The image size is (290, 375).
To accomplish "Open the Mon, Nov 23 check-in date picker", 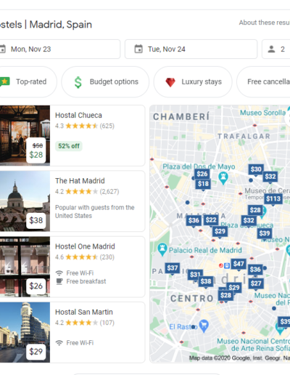I will pos(59,49).
